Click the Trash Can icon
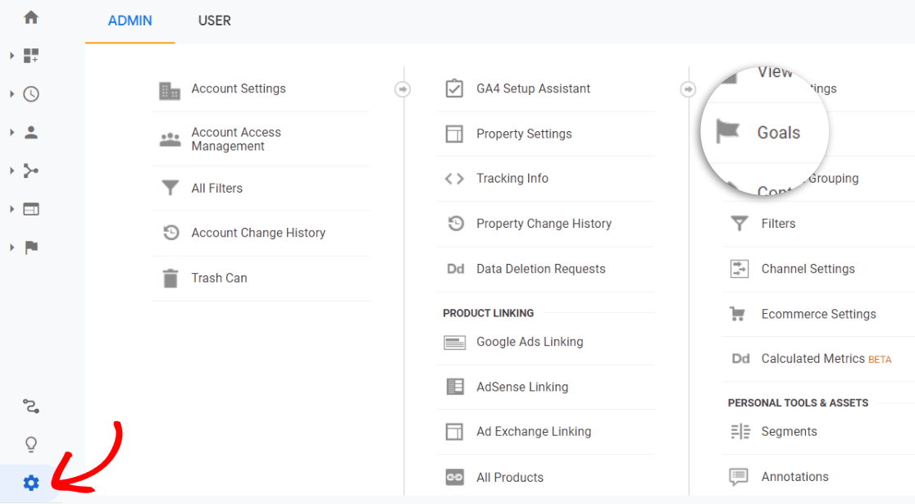This screenshot has height=504, width=915. (171, 278)
